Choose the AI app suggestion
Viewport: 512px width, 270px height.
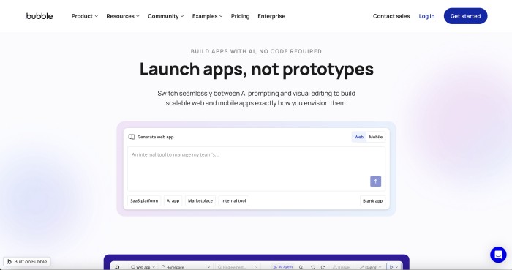(173, 200)
